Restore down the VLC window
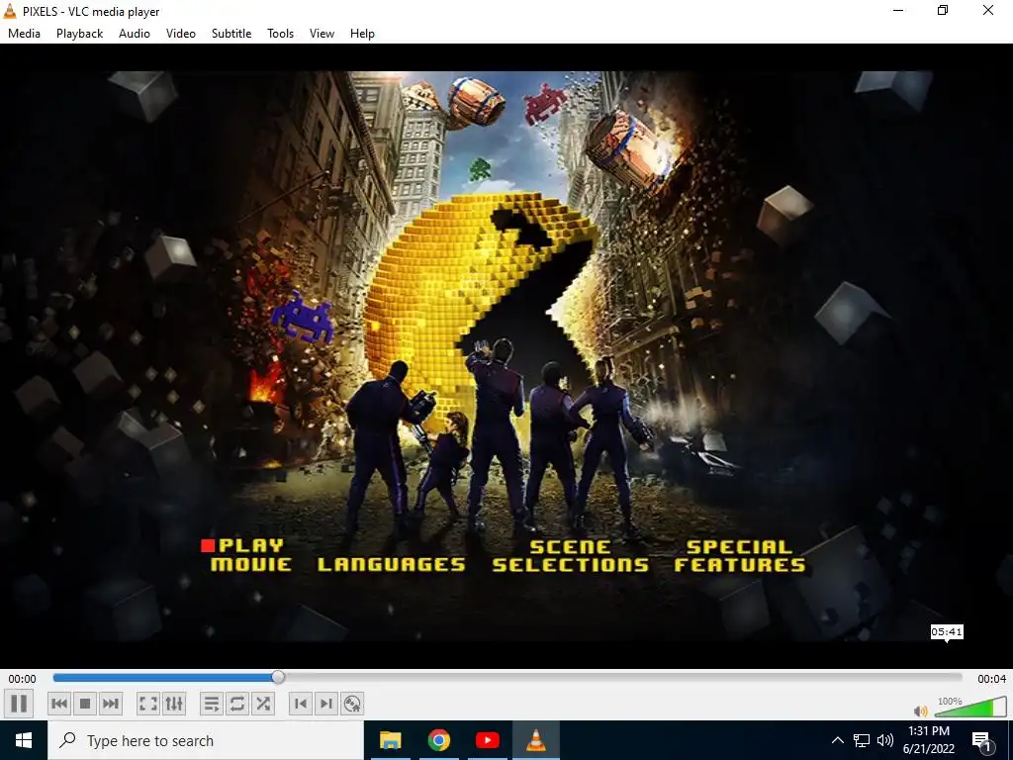 [943, 10]
